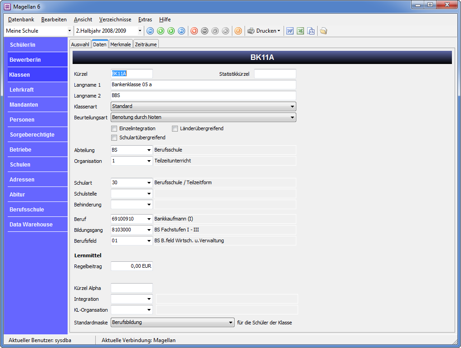Enable the Schulartübergreifend checkbox
Viewport: 461px width, 348px height.
tap(114, 138)
